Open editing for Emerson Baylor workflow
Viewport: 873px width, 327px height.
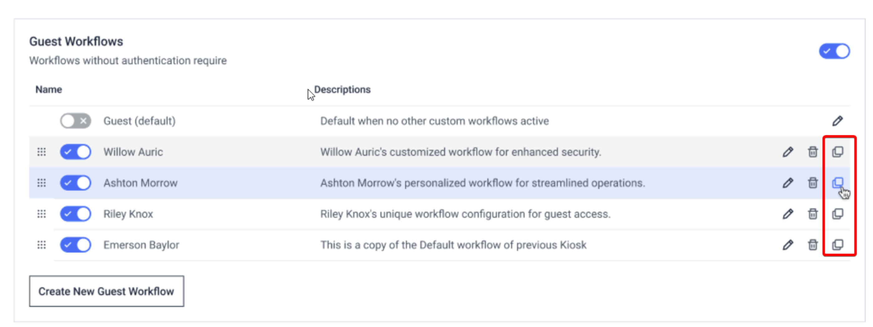(x=788, y=245)
